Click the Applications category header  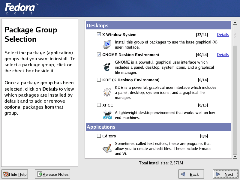[x=158, y=127]
